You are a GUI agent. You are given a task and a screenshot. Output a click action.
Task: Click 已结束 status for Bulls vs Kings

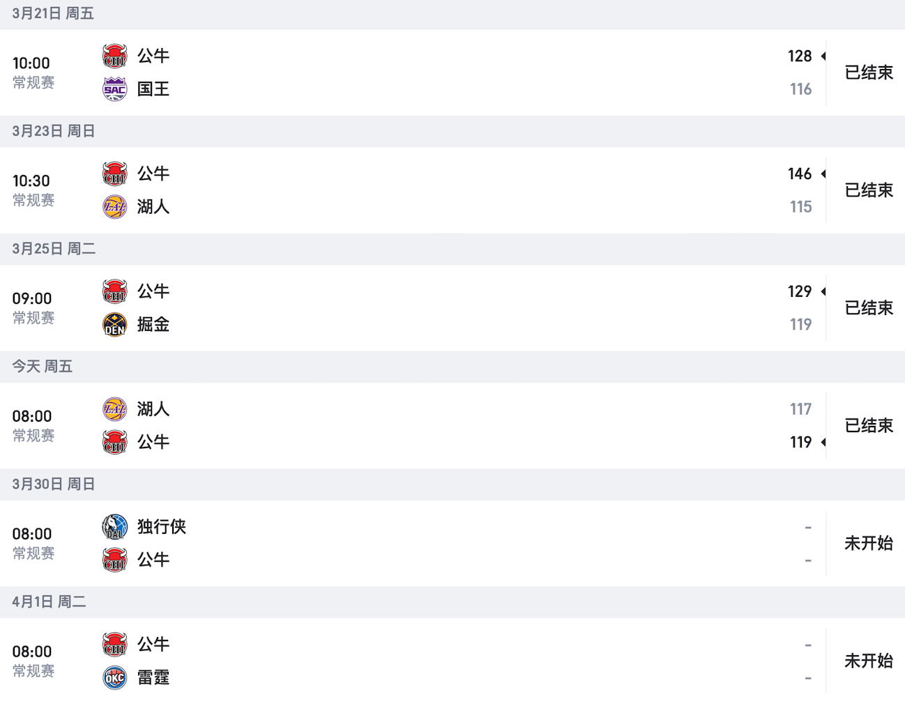pos(869,72)
